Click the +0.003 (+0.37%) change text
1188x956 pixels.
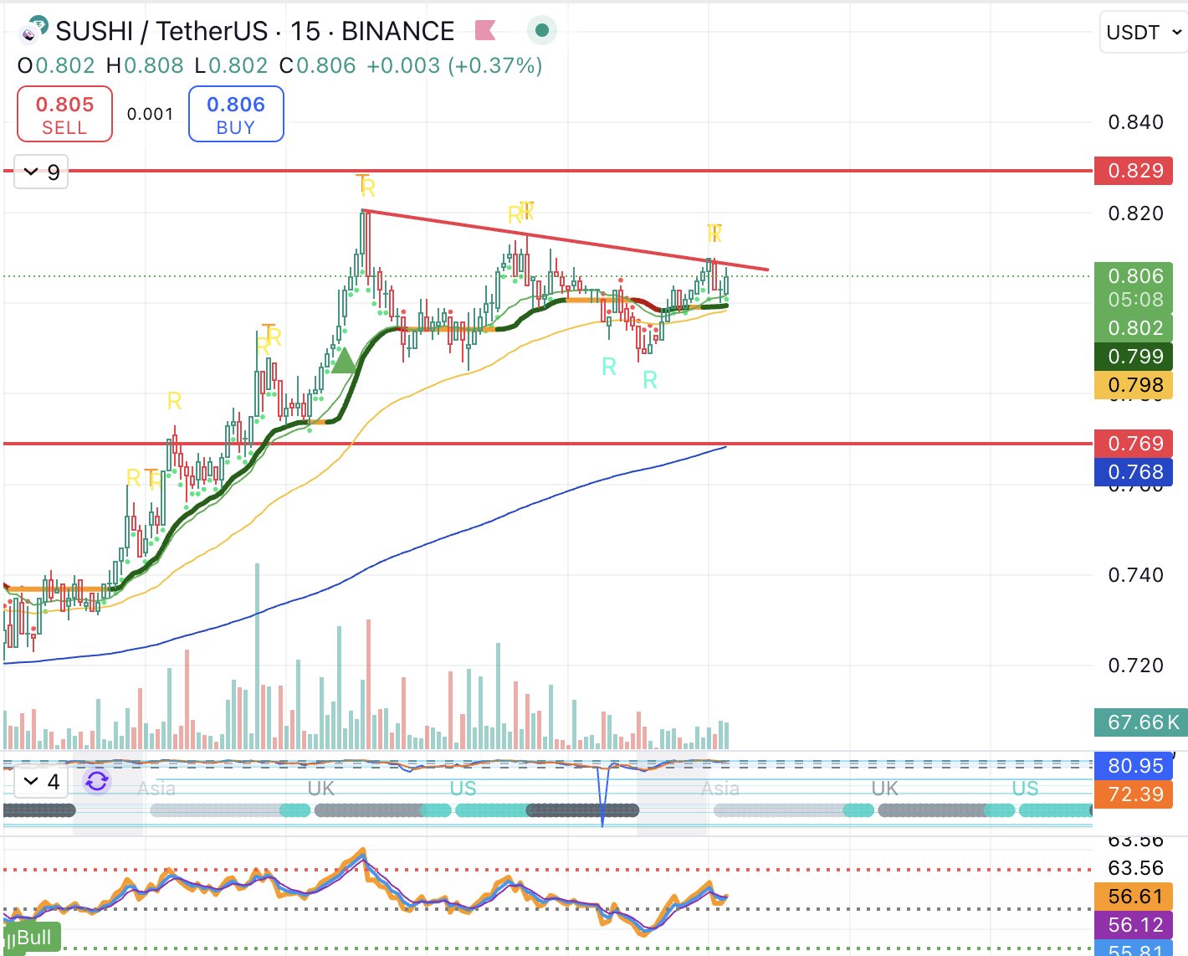[454, 65]
